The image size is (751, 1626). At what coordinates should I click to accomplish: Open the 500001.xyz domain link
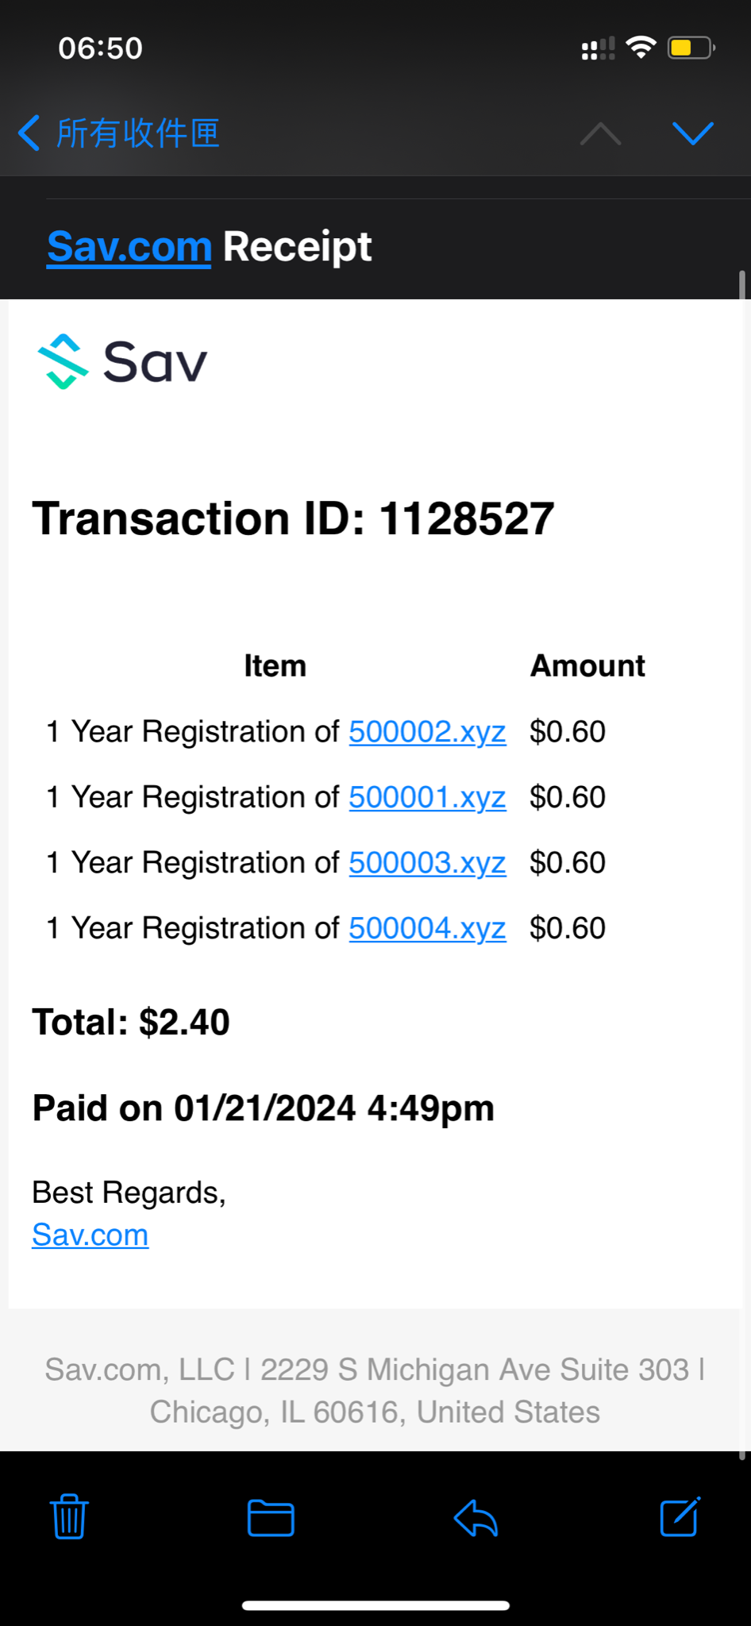click(427, 797)
